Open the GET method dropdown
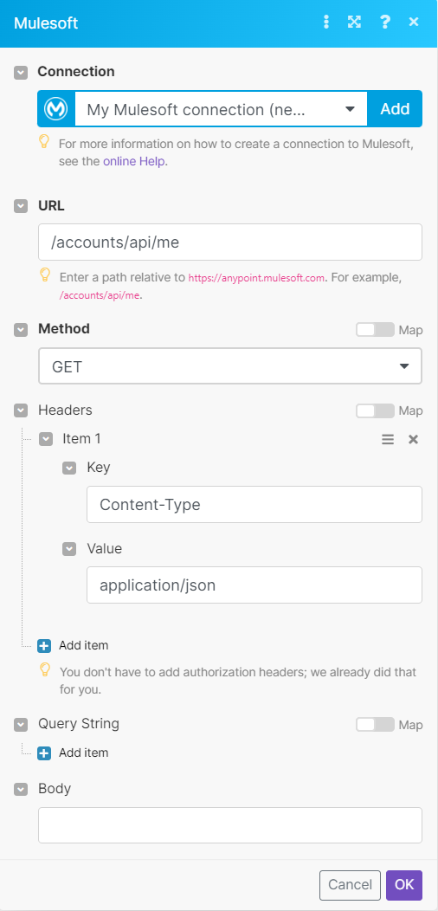The height and width of the screenshot is (911, 438). tap(230, 366)
